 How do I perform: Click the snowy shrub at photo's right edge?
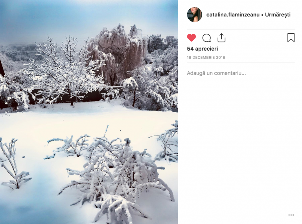[x=168, y=141]
